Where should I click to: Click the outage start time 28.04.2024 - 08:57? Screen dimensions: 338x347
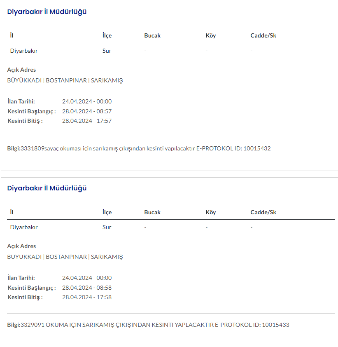87,111
